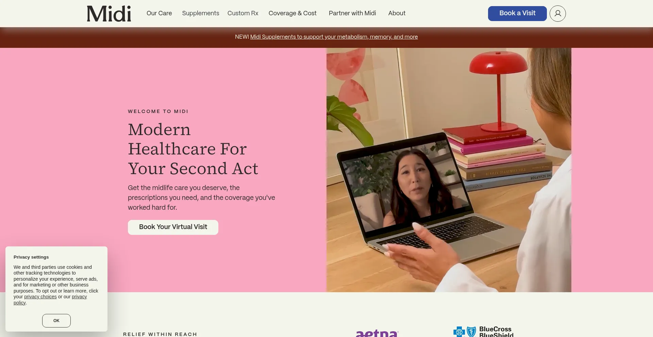The height and width of the screenshot is (337, 653).
Task: Click the Midi logo in the header
Action: coord(109,14)
